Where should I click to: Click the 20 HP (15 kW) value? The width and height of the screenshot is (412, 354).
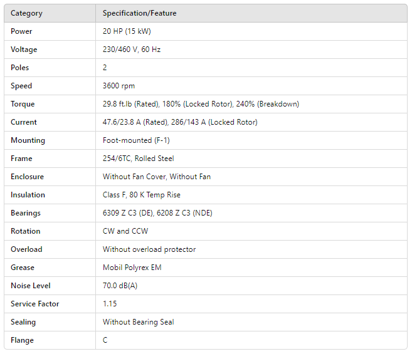(x=127, y=31)
